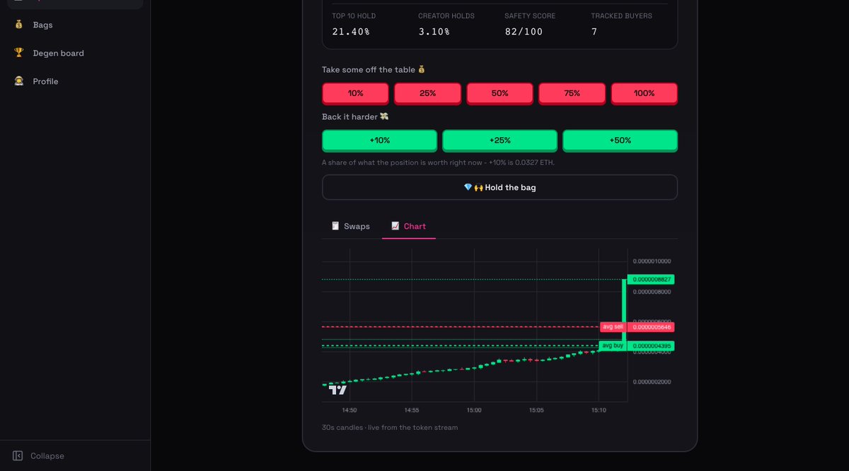Buy +50% more of the position
849x471 pixels.
coord(620,141)
